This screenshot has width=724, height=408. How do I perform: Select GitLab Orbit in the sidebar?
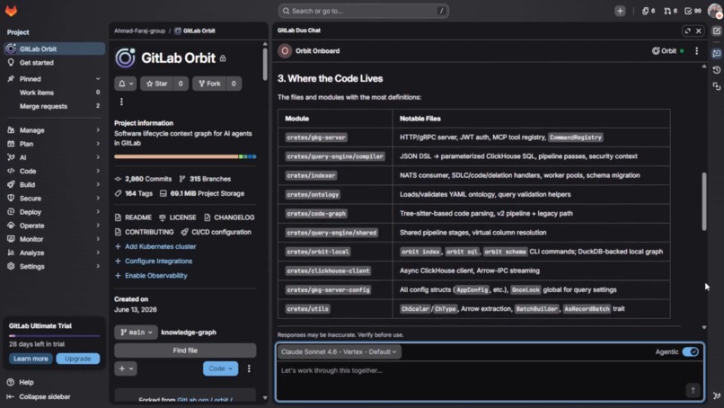pos(55,49)
